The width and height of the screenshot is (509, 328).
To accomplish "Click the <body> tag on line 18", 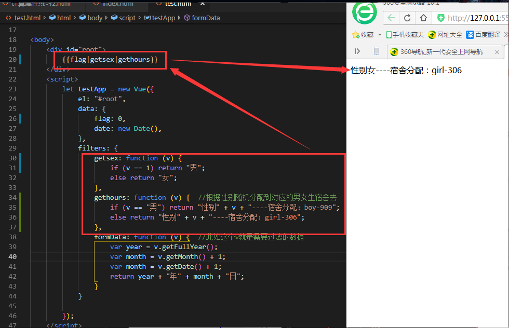I will [x=42, y=39].
